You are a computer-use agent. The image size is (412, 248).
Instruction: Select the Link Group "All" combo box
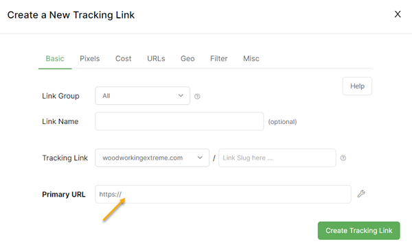142,96
